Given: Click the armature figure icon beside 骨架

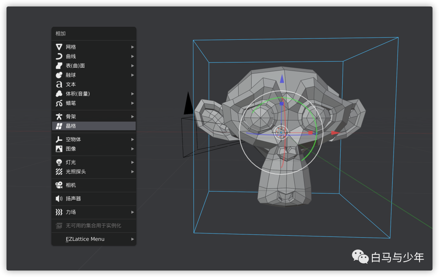Looking at the screenshot, I should pyautogui.click(x=59, y=117).
